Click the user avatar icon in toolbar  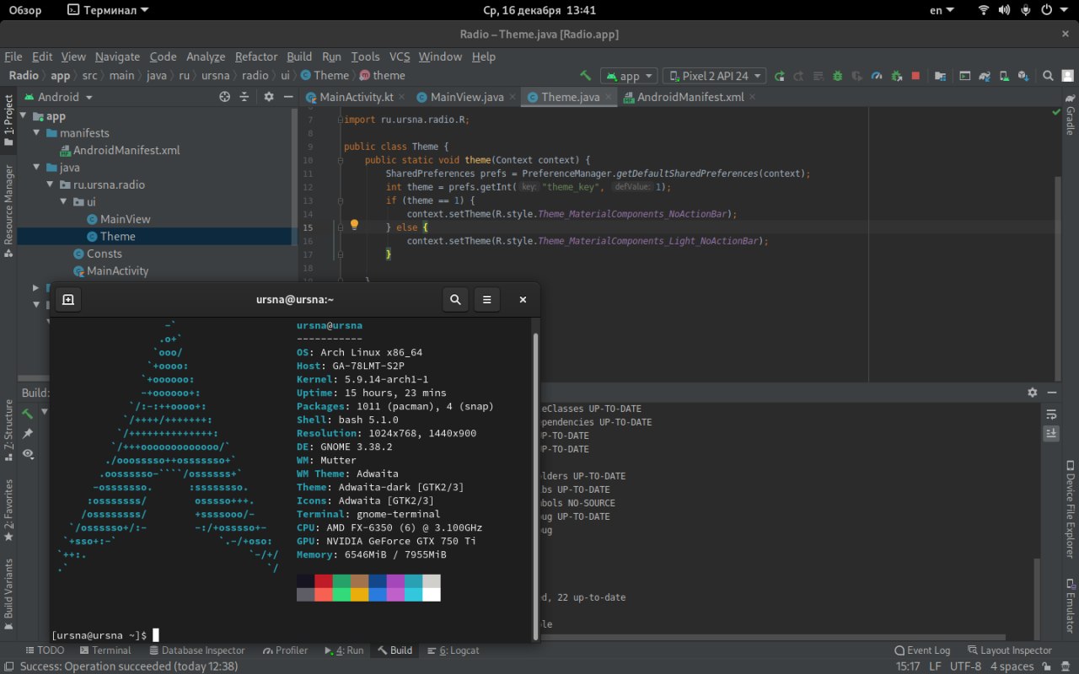(1067, 76)
